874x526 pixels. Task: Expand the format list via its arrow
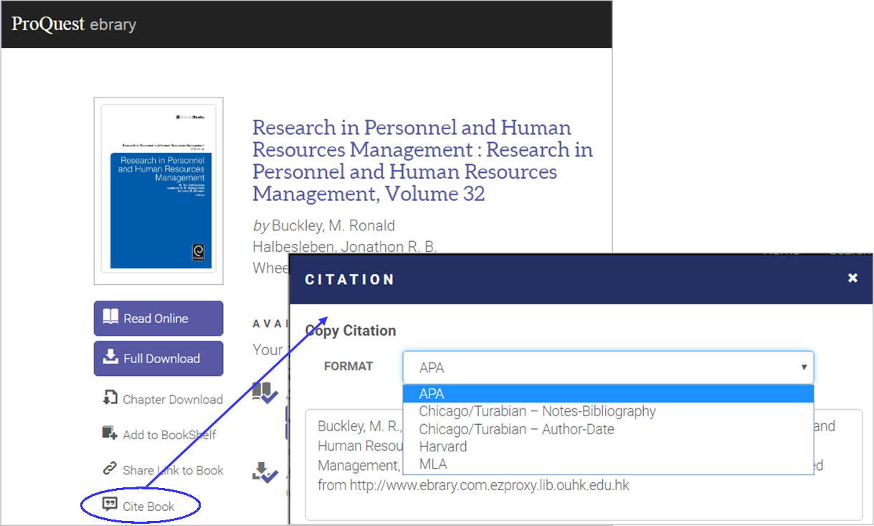804,367
